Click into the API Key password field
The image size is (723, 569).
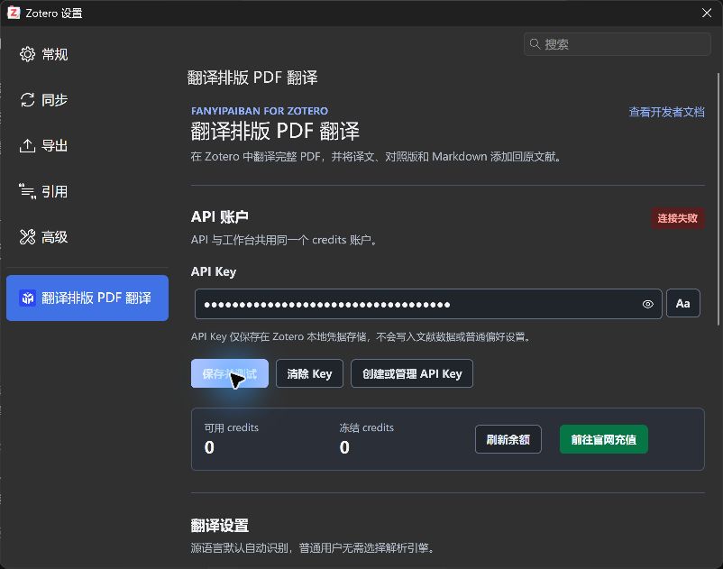coord(428,304)
